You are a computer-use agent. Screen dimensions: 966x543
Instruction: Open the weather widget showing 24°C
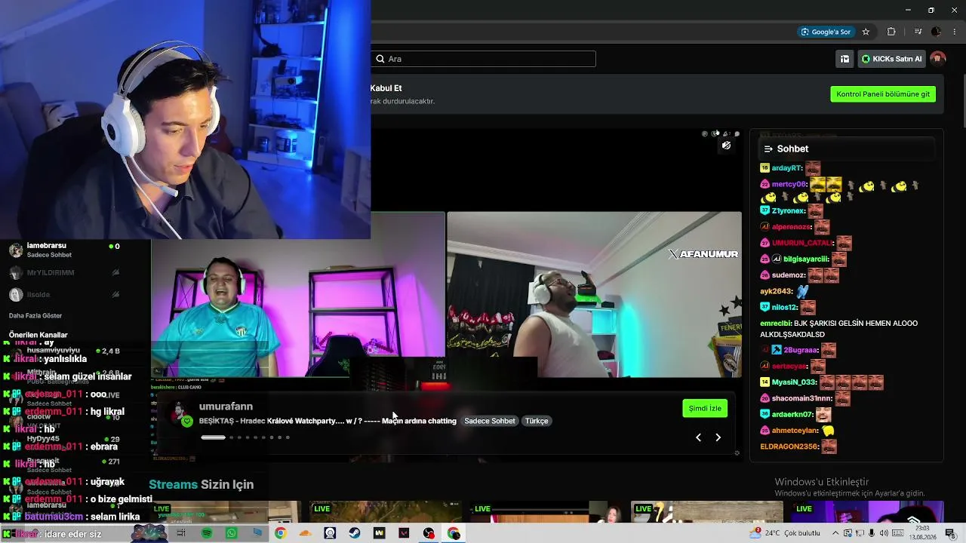tap(784, 533)
